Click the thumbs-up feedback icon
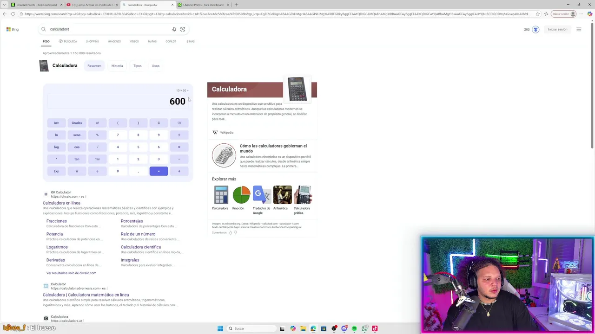The height and width of the screenshot is (334, 595). [x=230, y=232]
